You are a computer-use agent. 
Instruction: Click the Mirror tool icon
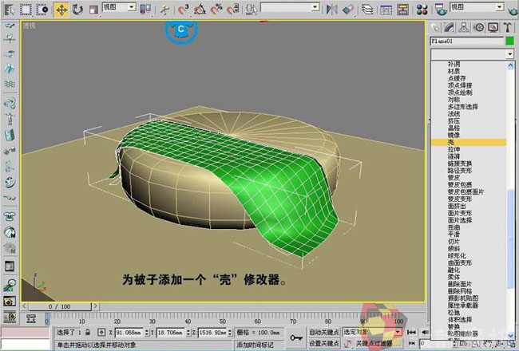point(331,10)
